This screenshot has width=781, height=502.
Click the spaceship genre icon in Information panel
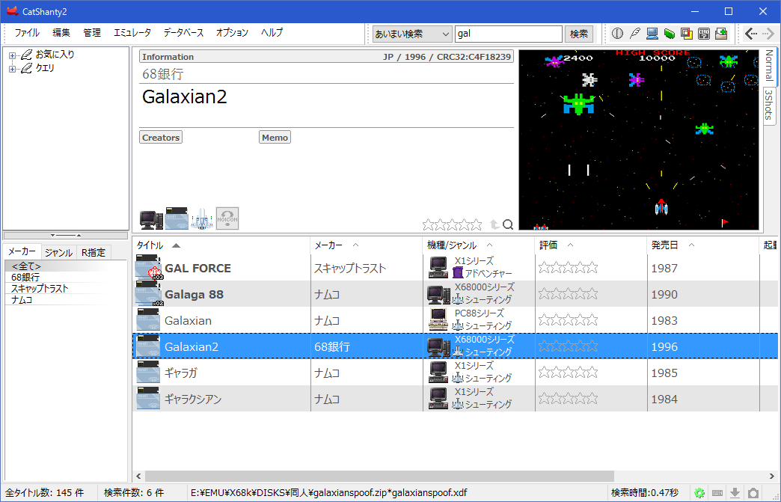[x=202, y=219]
